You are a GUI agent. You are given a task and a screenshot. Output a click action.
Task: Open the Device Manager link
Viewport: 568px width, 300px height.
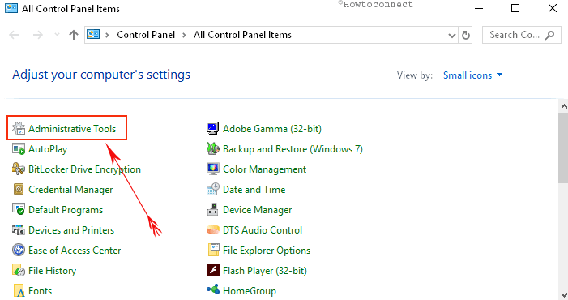pyautogui.click(x=257, y=210)
